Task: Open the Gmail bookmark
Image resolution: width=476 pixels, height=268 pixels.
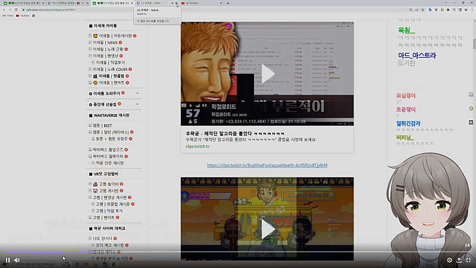Action: 8,15
